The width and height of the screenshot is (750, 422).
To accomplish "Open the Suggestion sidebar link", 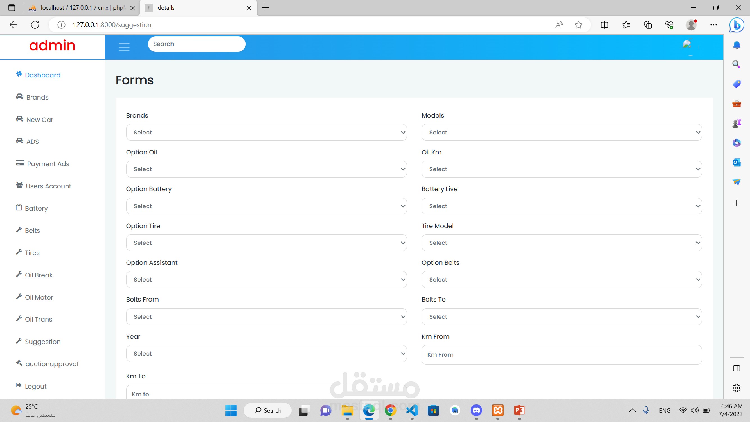I will tap(42, 341).
